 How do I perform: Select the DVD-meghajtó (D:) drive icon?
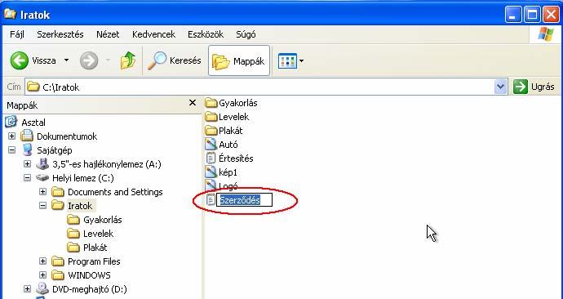(x=42, y=288)
